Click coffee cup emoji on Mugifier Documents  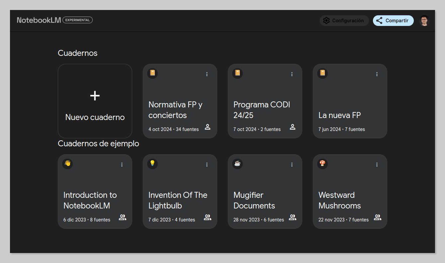(x=237, y=163)
